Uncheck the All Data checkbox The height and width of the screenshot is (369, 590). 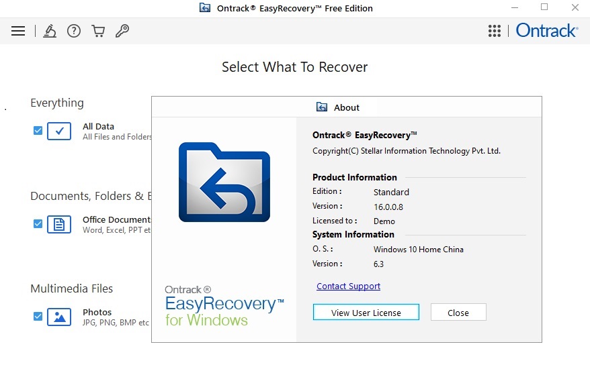(x=38, y=131)
